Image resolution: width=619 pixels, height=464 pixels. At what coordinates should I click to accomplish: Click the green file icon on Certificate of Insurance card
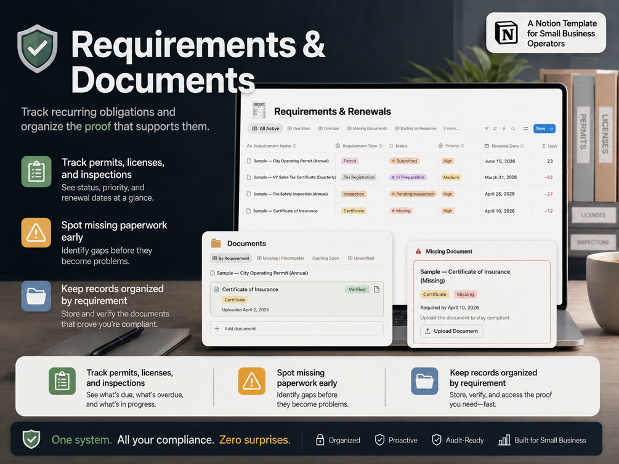point(216,290)
